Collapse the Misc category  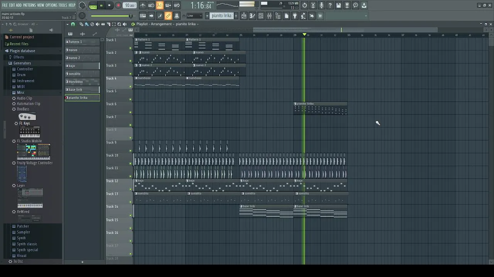tap(20, 92)
